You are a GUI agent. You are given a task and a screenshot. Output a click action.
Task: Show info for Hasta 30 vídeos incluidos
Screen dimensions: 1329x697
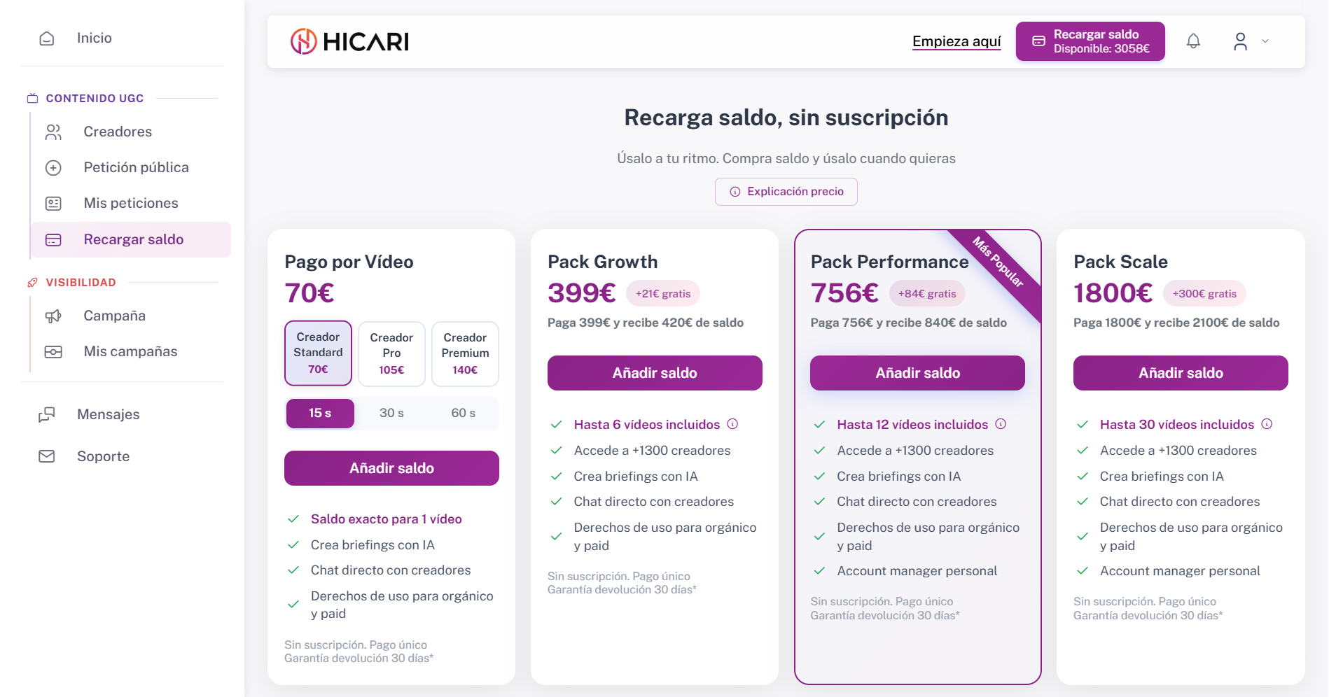(x=1267, y=424)
